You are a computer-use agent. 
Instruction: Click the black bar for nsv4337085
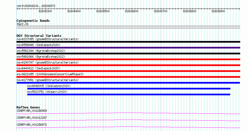tap(128, 42)
